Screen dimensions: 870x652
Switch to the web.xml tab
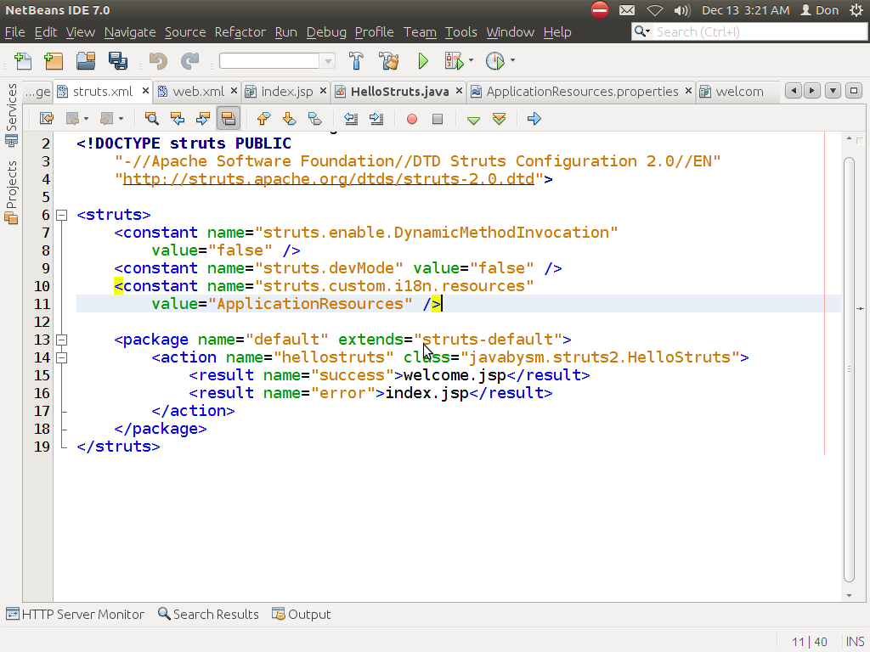tap(201, 91)
